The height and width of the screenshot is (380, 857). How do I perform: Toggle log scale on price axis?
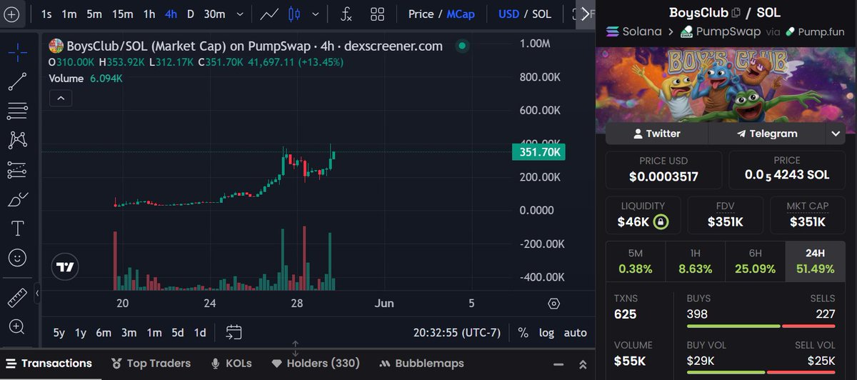[546, 332]
